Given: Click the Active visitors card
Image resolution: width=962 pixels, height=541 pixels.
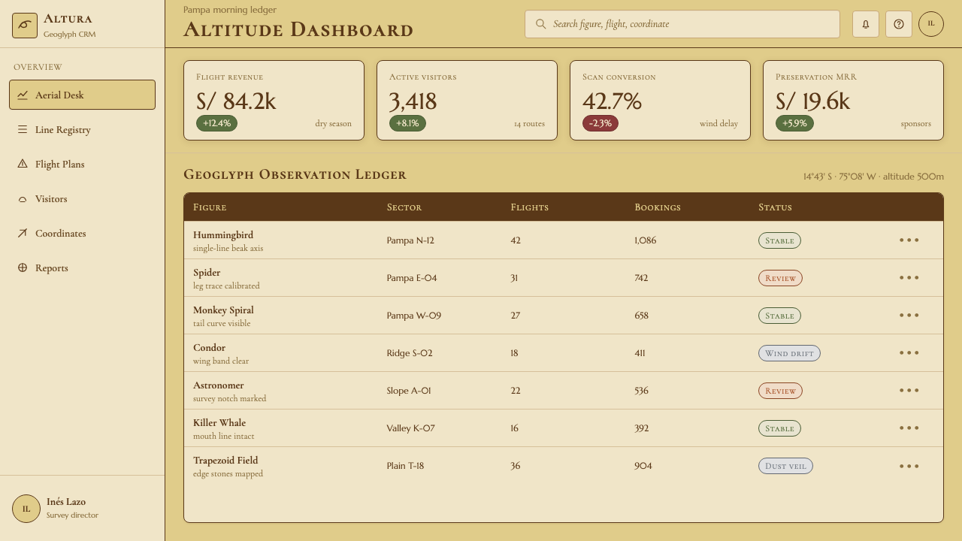Looking at the screenshot, I should point(467,100).
